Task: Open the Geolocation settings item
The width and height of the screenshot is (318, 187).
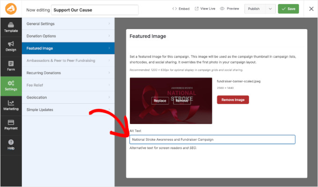Action: pos(68,97)
